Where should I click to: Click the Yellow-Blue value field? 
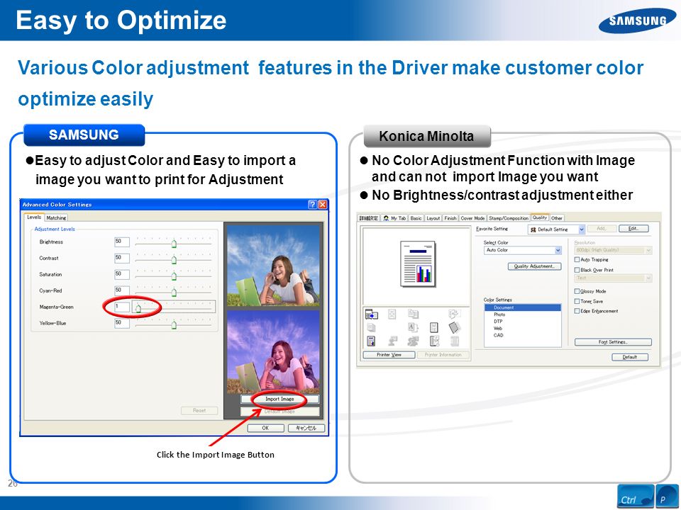coord(122,323)
